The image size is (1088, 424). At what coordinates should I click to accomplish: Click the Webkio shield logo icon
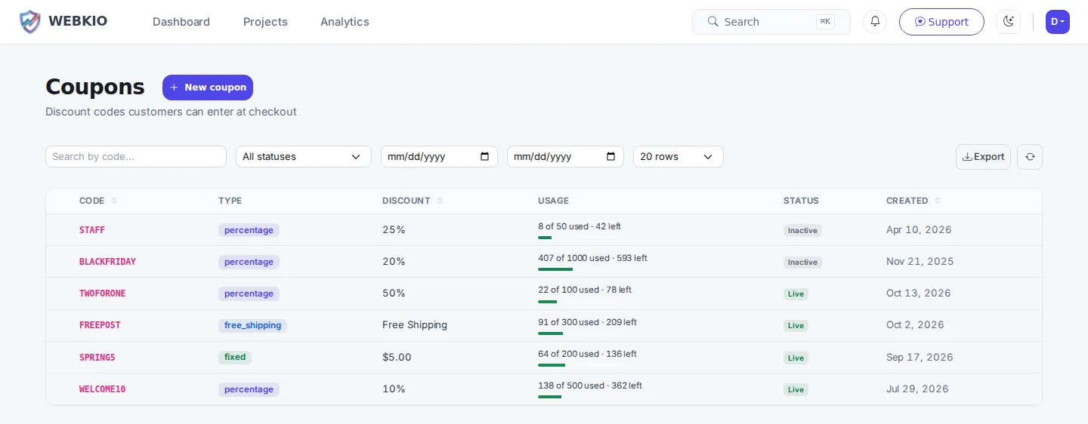point(30,22)
